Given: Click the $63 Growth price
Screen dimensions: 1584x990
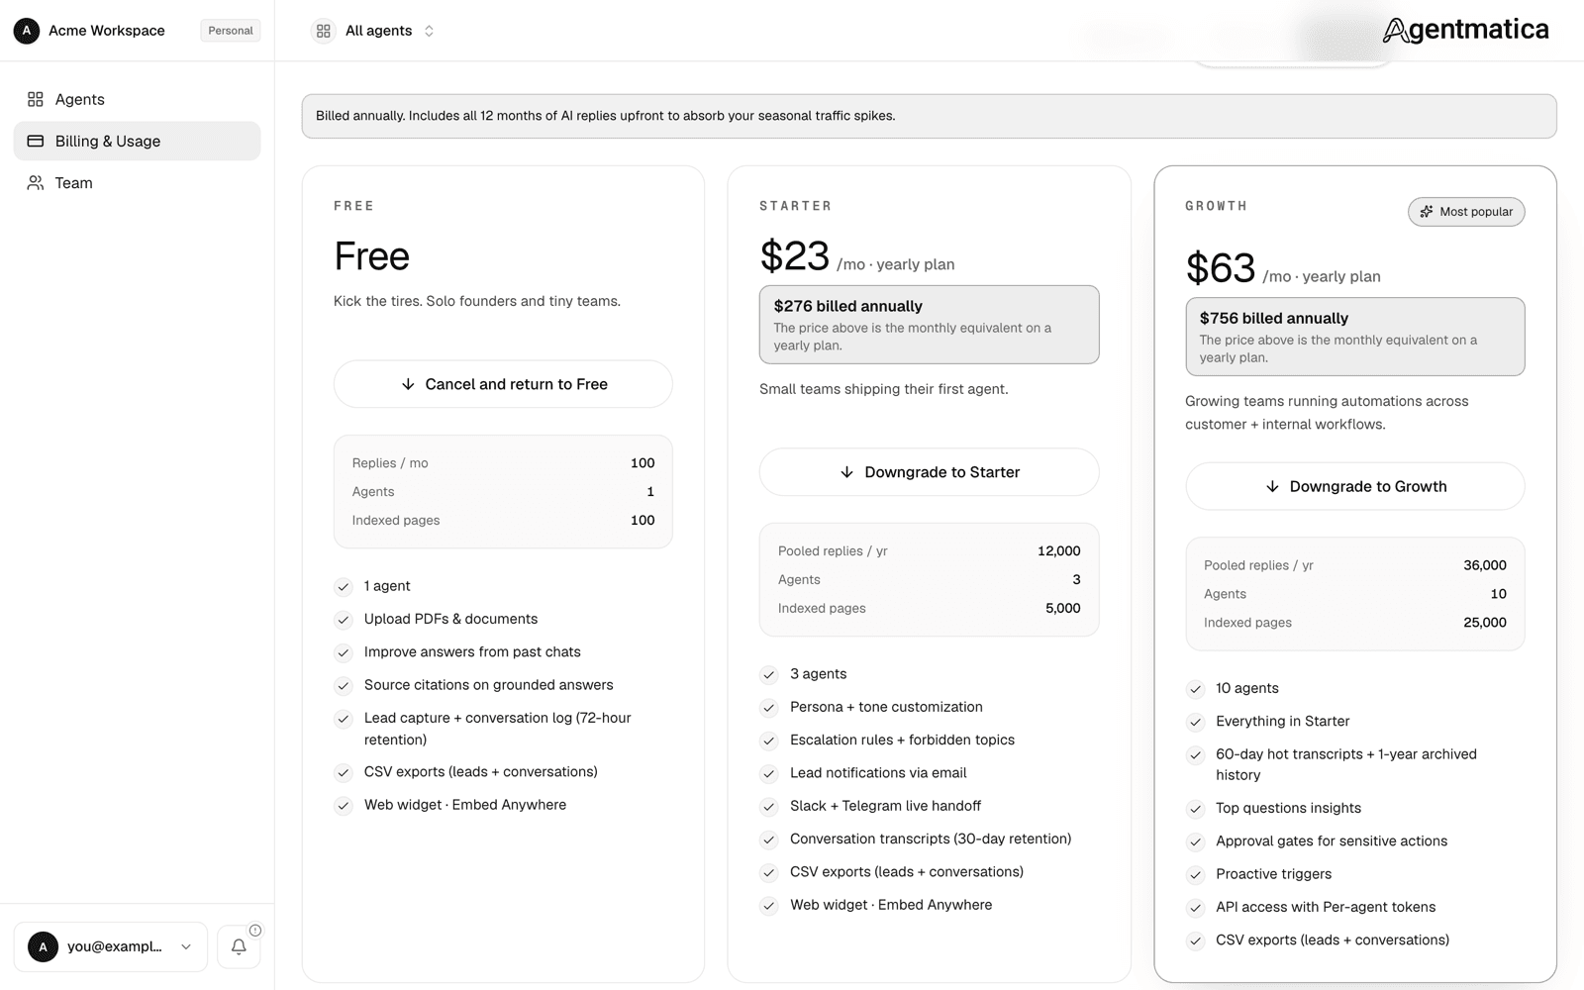Looking at the screenshot, I should (1221, 268).
